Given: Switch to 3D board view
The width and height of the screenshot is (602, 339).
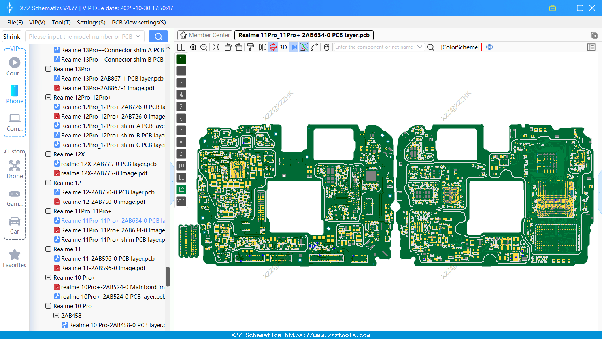Looking at the screenshot, I should point(283,47).
